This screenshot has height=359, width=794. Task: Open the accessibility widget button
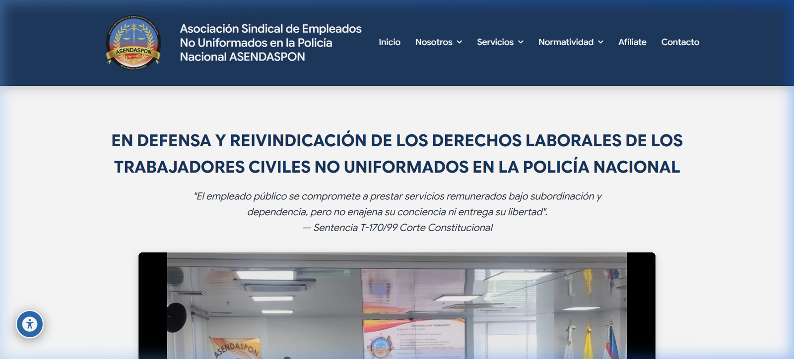(x=30, y=324)
